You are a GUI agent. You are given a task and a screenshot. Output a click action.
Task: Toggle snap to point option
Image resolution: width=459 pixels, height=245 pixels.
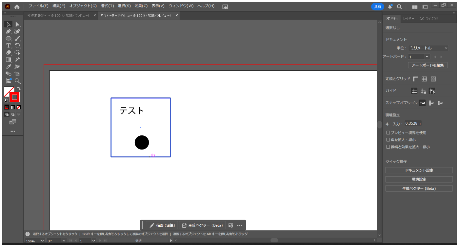(423, 103)
